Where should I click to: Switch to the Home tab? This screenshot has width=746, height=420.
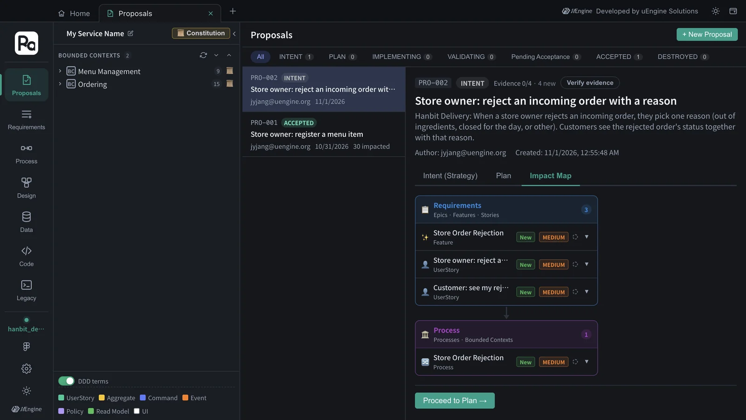pyautogui.click(x=74, y=14)
